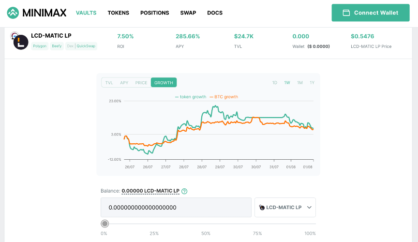Switch chart to TVL tab
The height and width of the screenshot is (242, 418).
[x=109, y=83]
